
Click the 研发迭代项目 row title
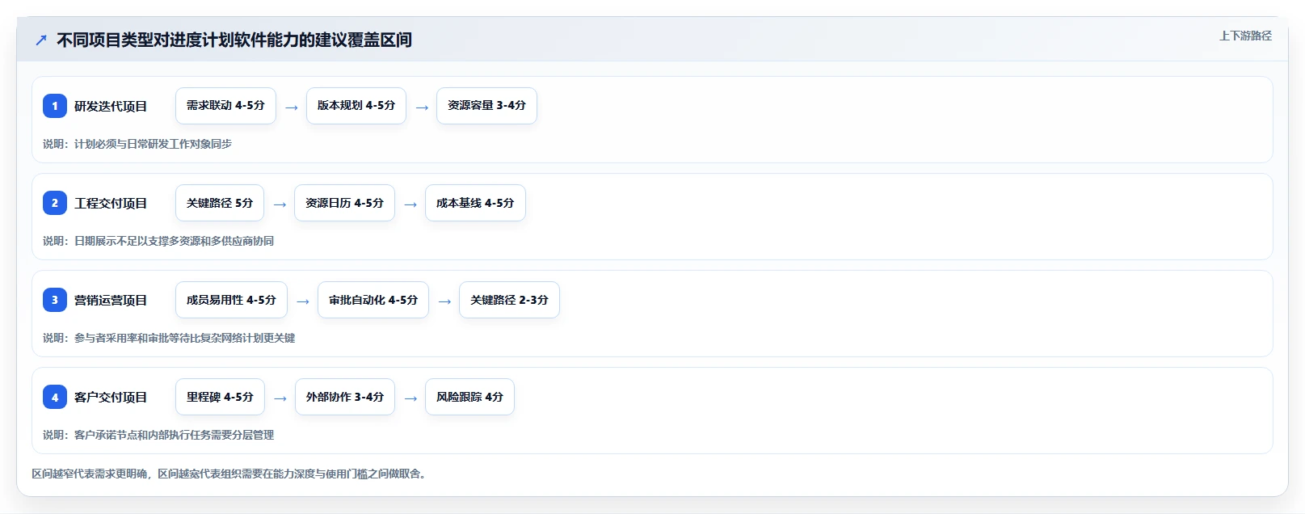pyautogui.click(x=111, y=106)
